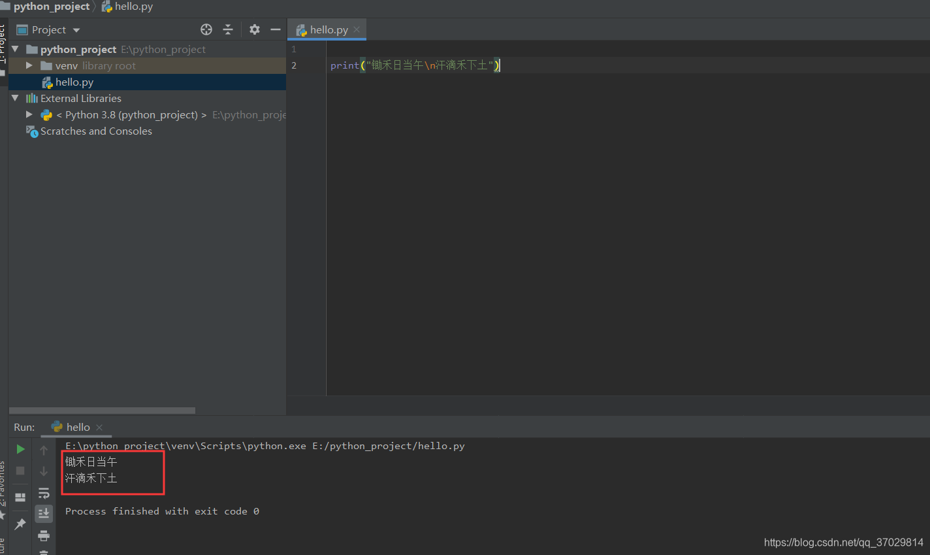Open the 1: Project side tool window tab
930x555 pixels.
click(x=3, y=44)
